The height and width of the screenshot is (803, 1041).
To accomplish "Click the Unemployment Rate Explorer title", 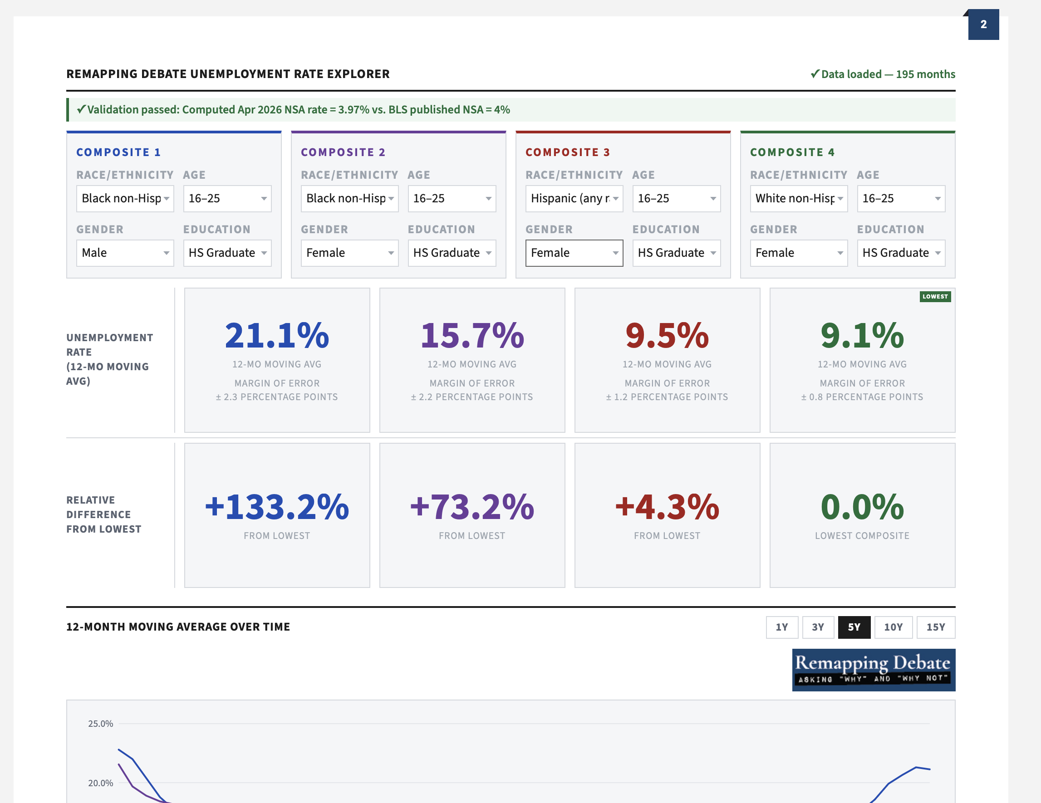I will [228, 74].
